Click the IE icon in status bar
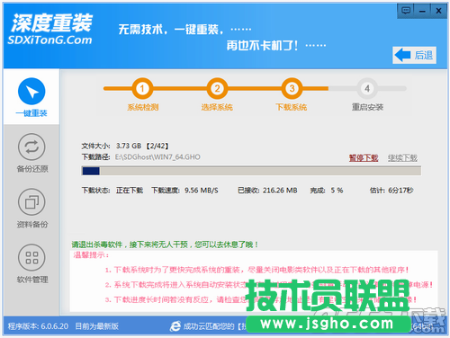Viewport: 450px width, 338px height. tap(175, 326)
